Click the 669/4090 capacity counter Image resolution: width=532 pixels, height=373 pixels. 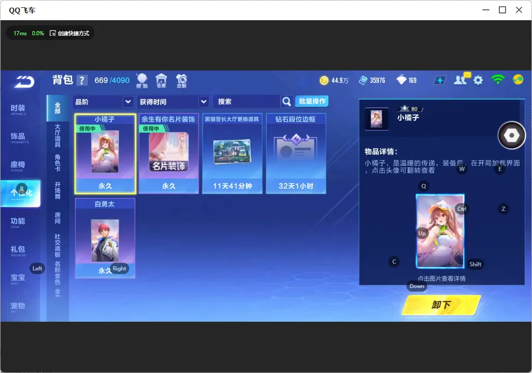(112, 80)
